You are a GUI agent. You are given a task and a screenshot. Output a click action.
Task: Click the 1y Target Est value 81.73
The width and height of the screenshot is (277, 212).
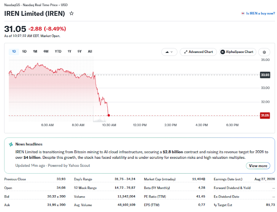click(x=271, y=205)
